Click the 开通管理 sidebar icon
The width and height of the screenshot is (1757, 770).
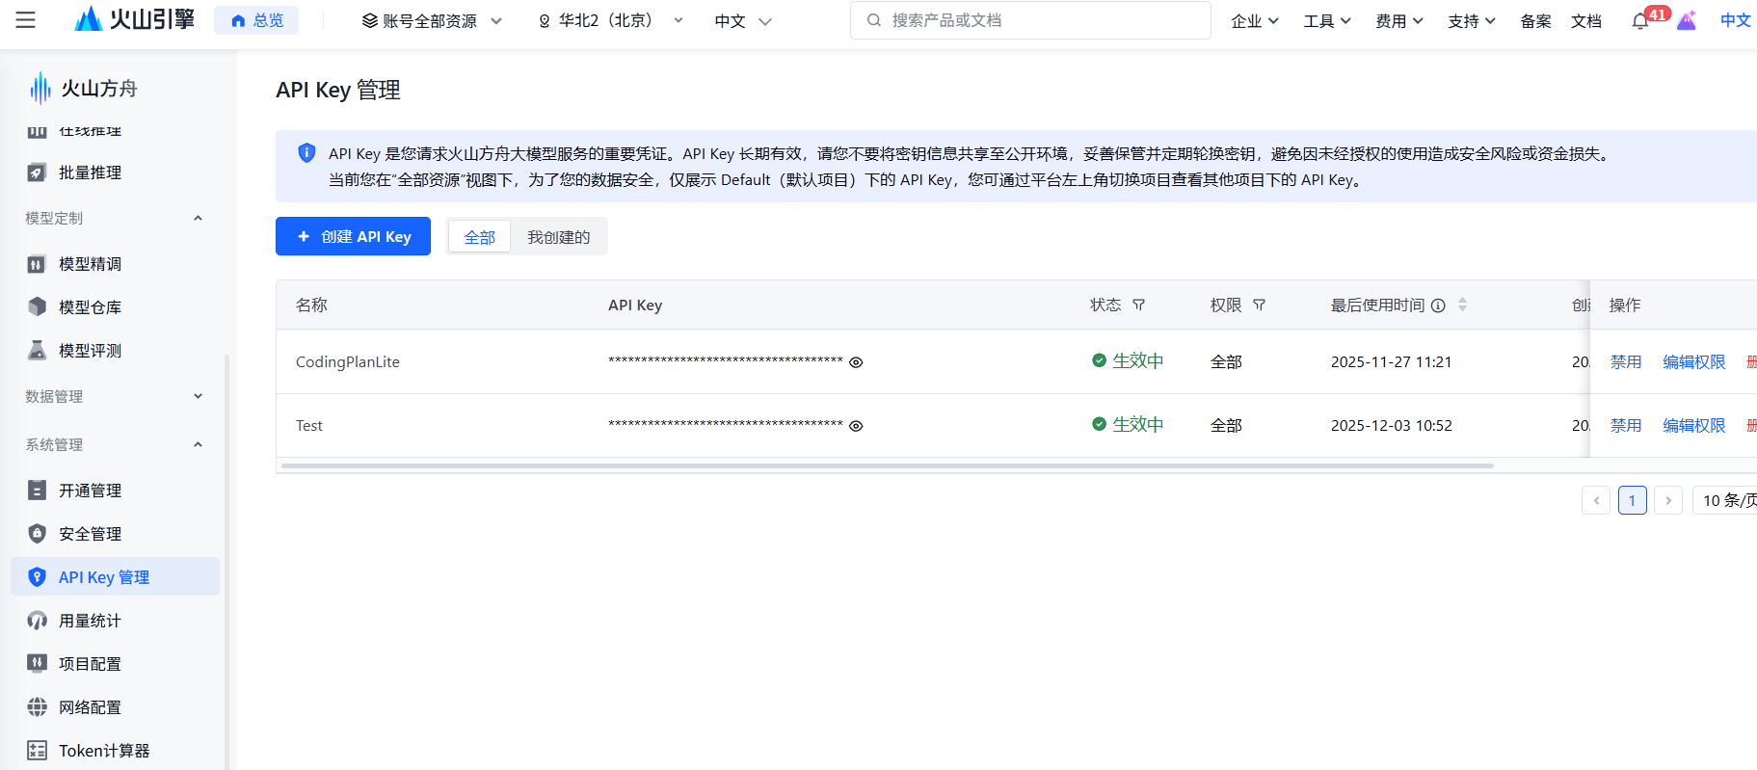[37, 491]
